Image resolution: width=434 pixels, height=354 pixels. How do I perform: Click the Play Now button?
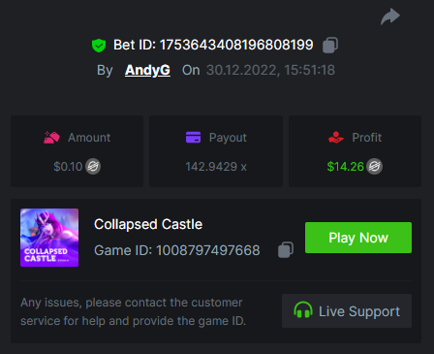point(358,238)
